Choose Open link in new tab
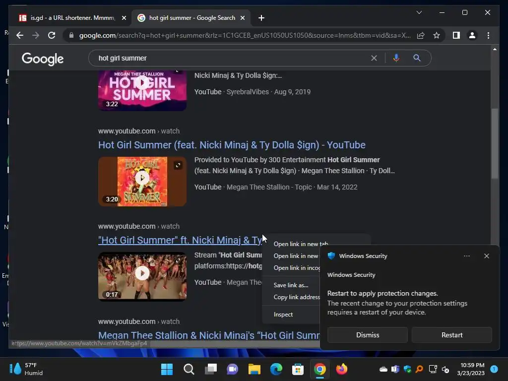The width and height of the screenshot is (508, 381). pyautogui.click(x=301, y=244)
